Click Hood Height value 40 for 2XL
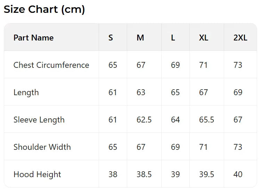This screenshot has width=262, height=191. 238,174
